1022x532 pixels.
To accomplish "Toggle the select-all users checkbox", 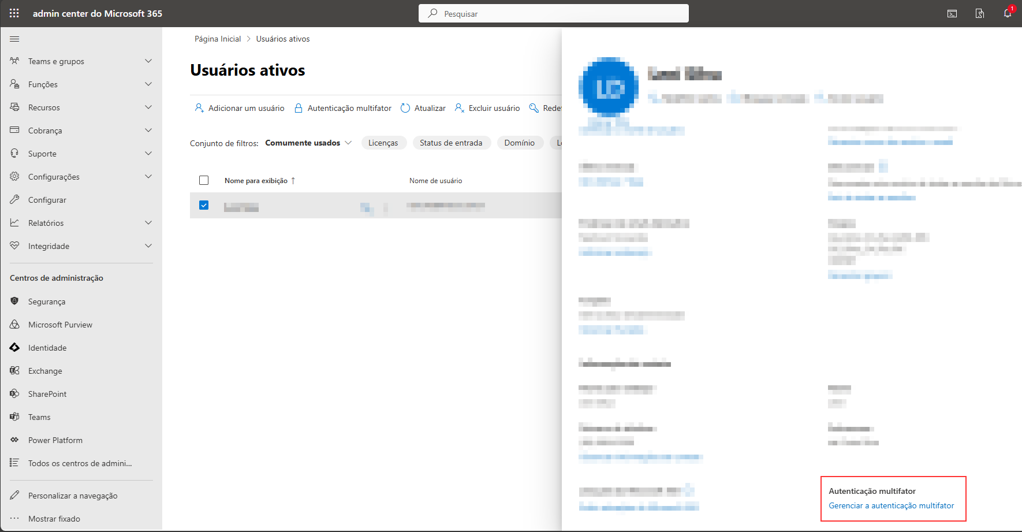I will 204,180.
